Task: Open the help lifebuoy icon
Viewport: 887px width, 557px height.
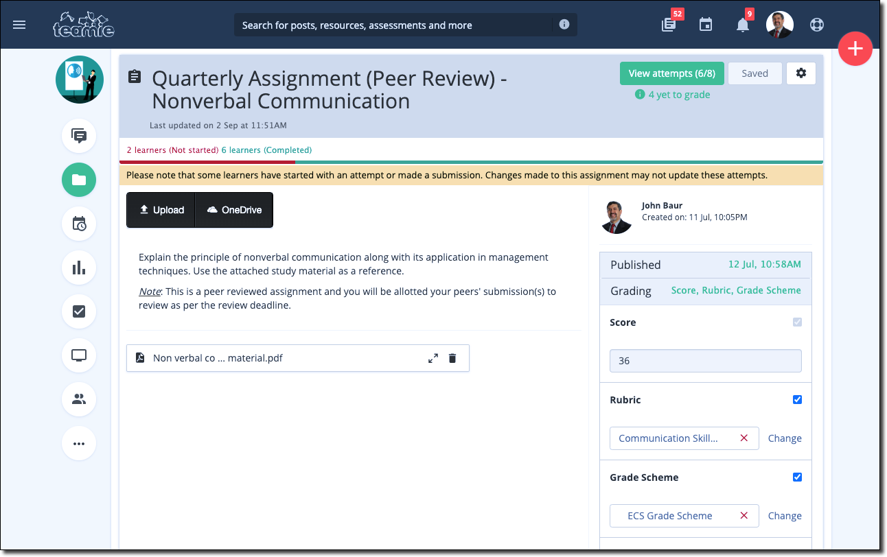Action: coord(816,25)
